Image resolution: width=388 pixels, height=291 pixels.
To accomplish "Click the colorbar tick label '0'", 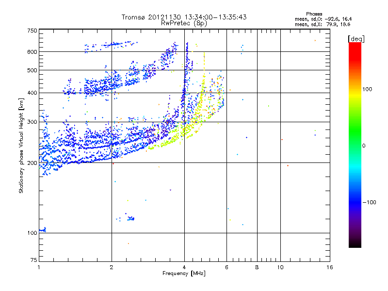I will coord(364,145).
